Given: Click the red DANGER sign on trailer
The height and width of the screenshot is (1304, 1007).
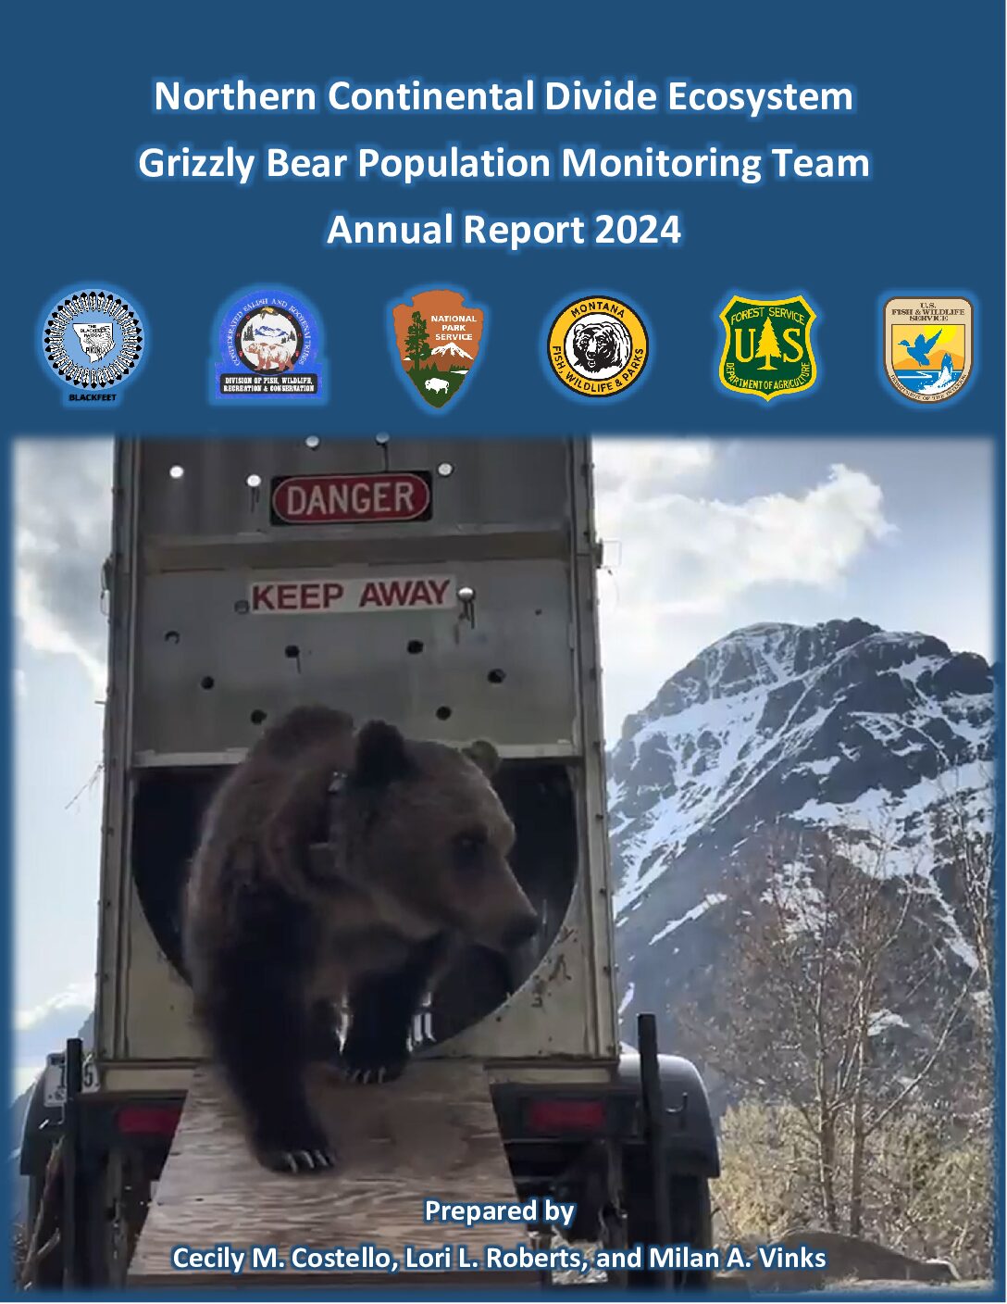Looking at the screenshot, I should click(x=351, y=499).
